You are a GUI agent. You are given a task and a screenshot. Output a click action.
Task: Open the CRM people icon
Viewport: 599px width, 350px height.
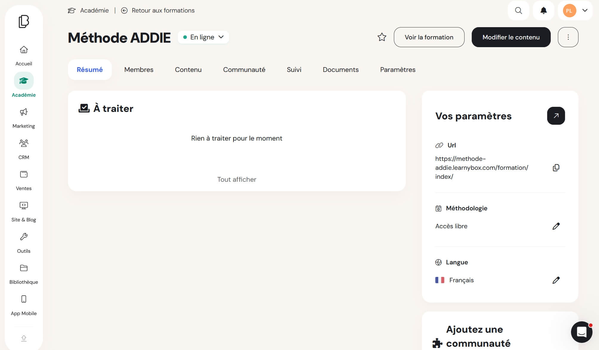click(x=24, y=143)
